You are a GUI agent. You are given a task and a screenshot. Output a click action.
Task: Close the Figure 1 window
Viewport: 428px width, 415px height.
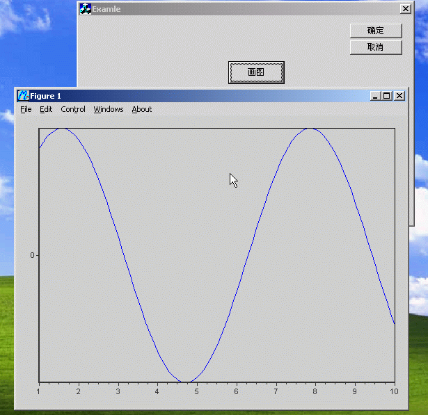pos(399,96)
